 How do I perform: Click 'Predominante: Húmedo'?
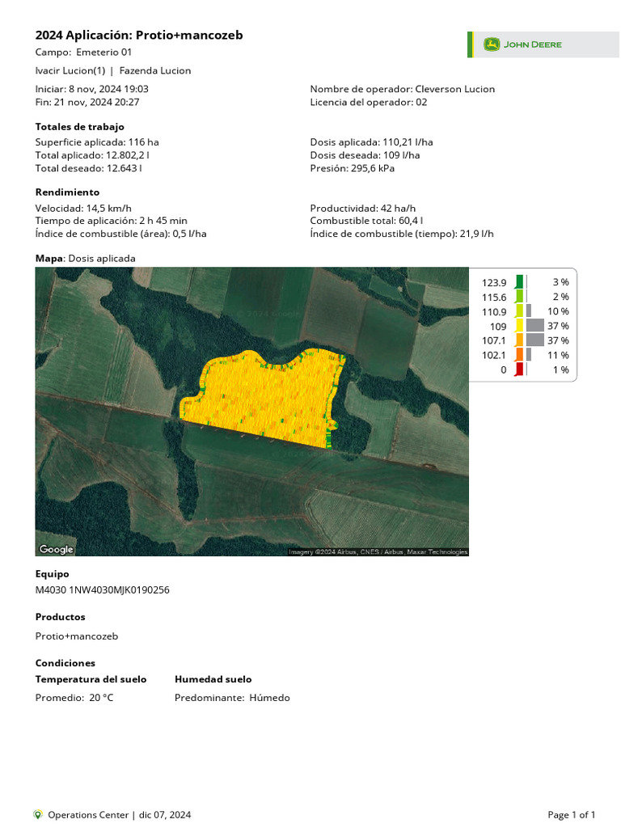(x=232, y=698)
